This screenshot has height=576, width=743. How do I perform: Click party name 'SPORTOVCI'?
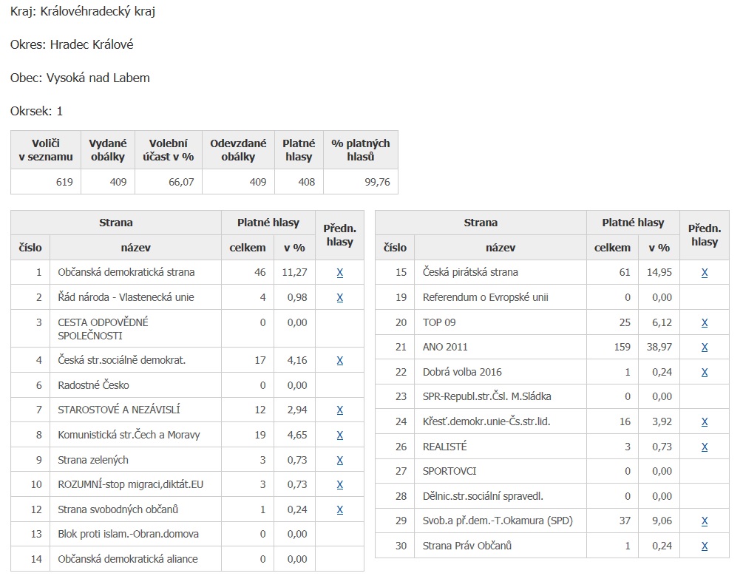click(x=449, y=471)
